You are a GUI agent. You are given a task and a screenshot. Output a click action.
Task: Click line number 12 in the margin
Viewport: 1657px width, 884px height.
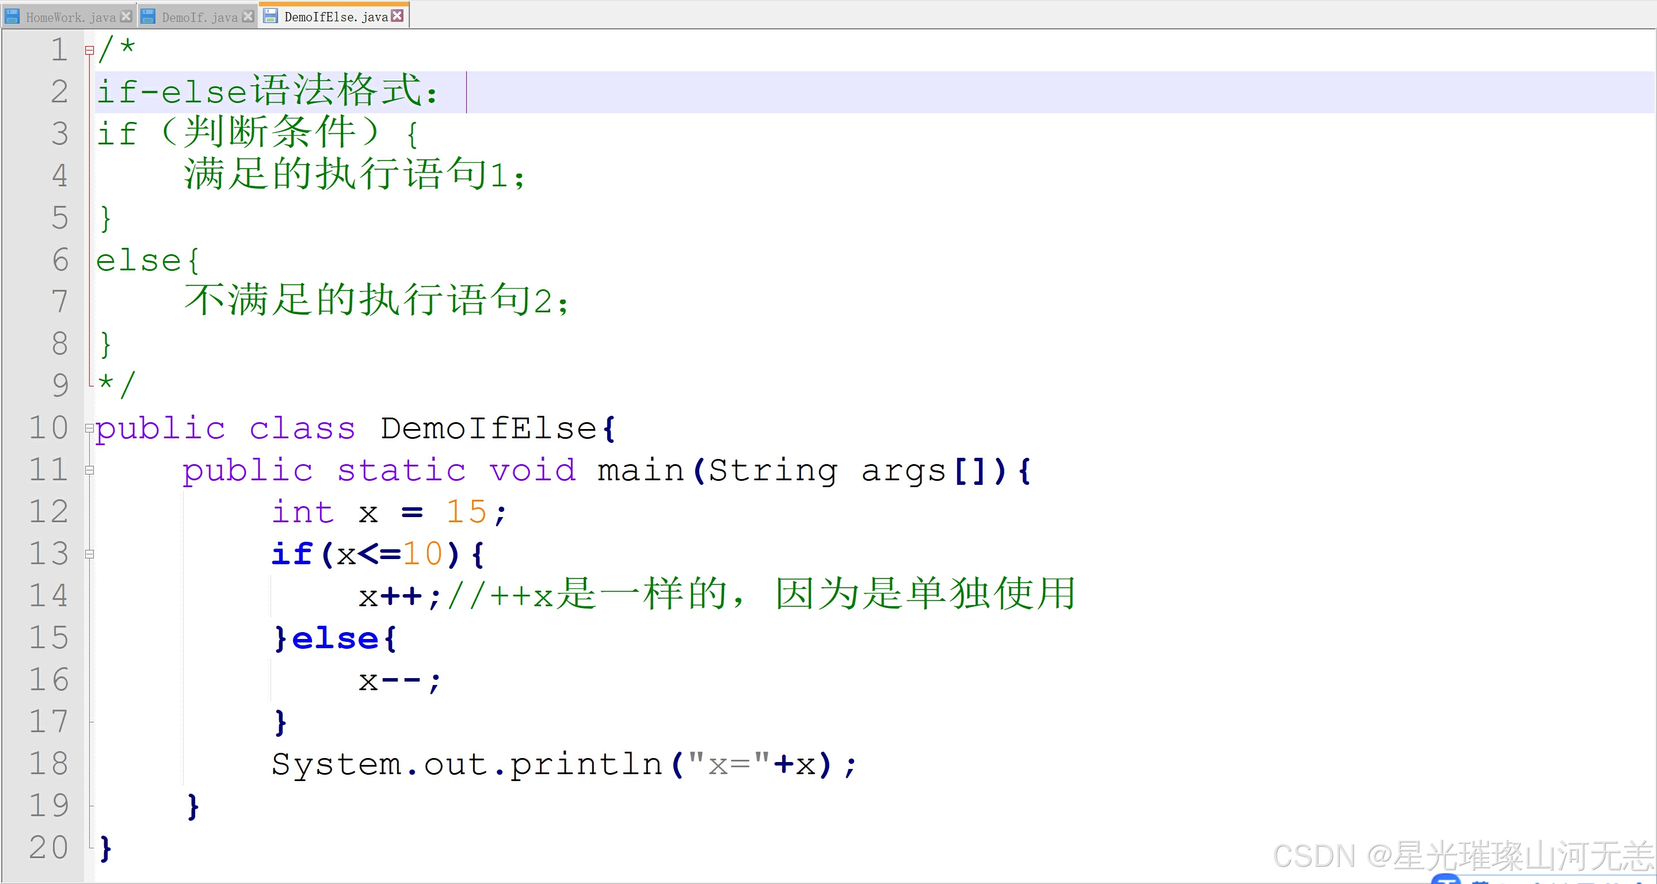point(48,512)
